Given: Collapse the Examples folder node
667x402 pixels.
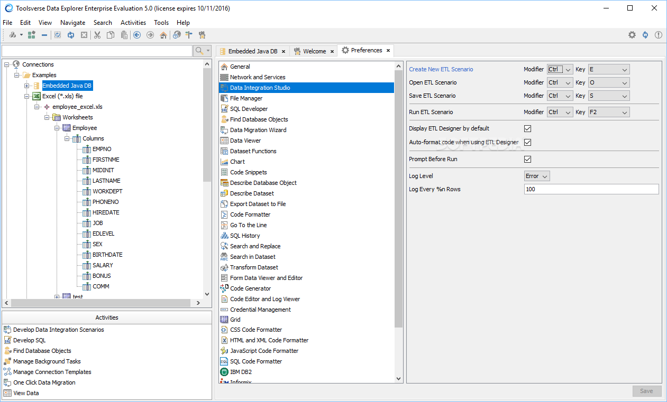Looking at the screenshot, I should coord(16,75).
